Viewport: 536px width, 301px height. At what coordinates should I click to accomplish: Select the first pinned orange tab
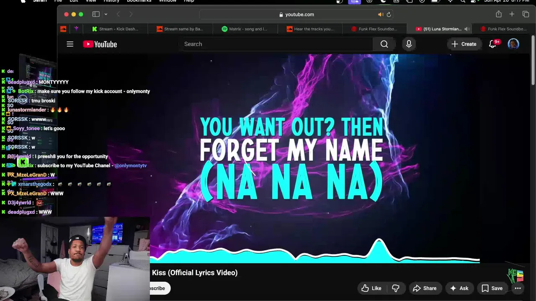pyautogui.click(x=63, y=29)
